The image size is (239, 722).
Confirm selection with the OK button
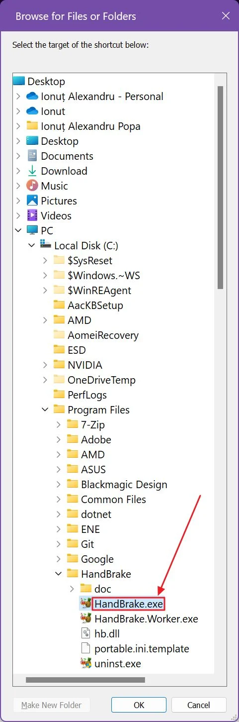click(x=139, y=705)
